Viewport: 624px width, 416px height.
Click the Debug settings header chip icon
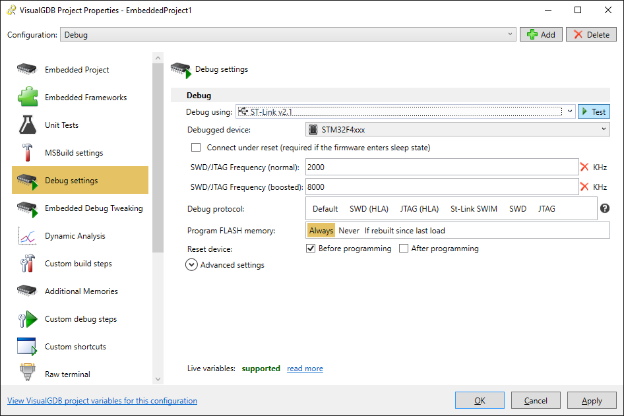tap(181, 70)
